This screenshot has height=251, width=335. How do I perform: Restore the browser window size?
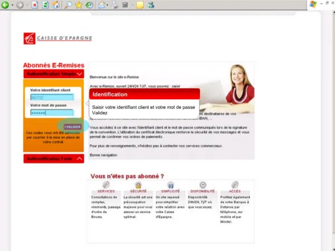point(327,3)
